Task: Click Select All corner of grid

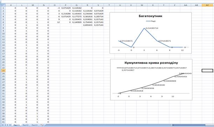Action: [3, 5]
